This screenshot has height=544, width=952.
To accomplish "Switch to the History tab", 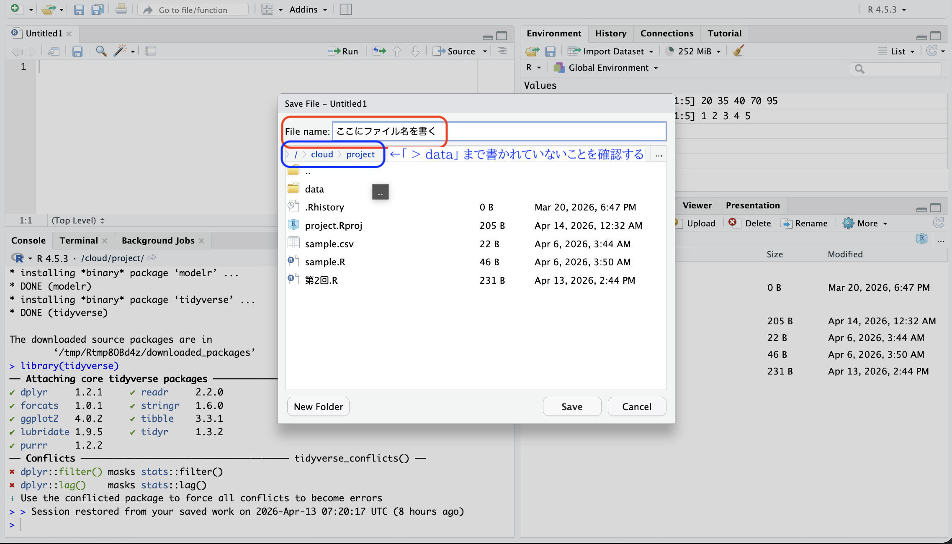I will click(610, 33).
